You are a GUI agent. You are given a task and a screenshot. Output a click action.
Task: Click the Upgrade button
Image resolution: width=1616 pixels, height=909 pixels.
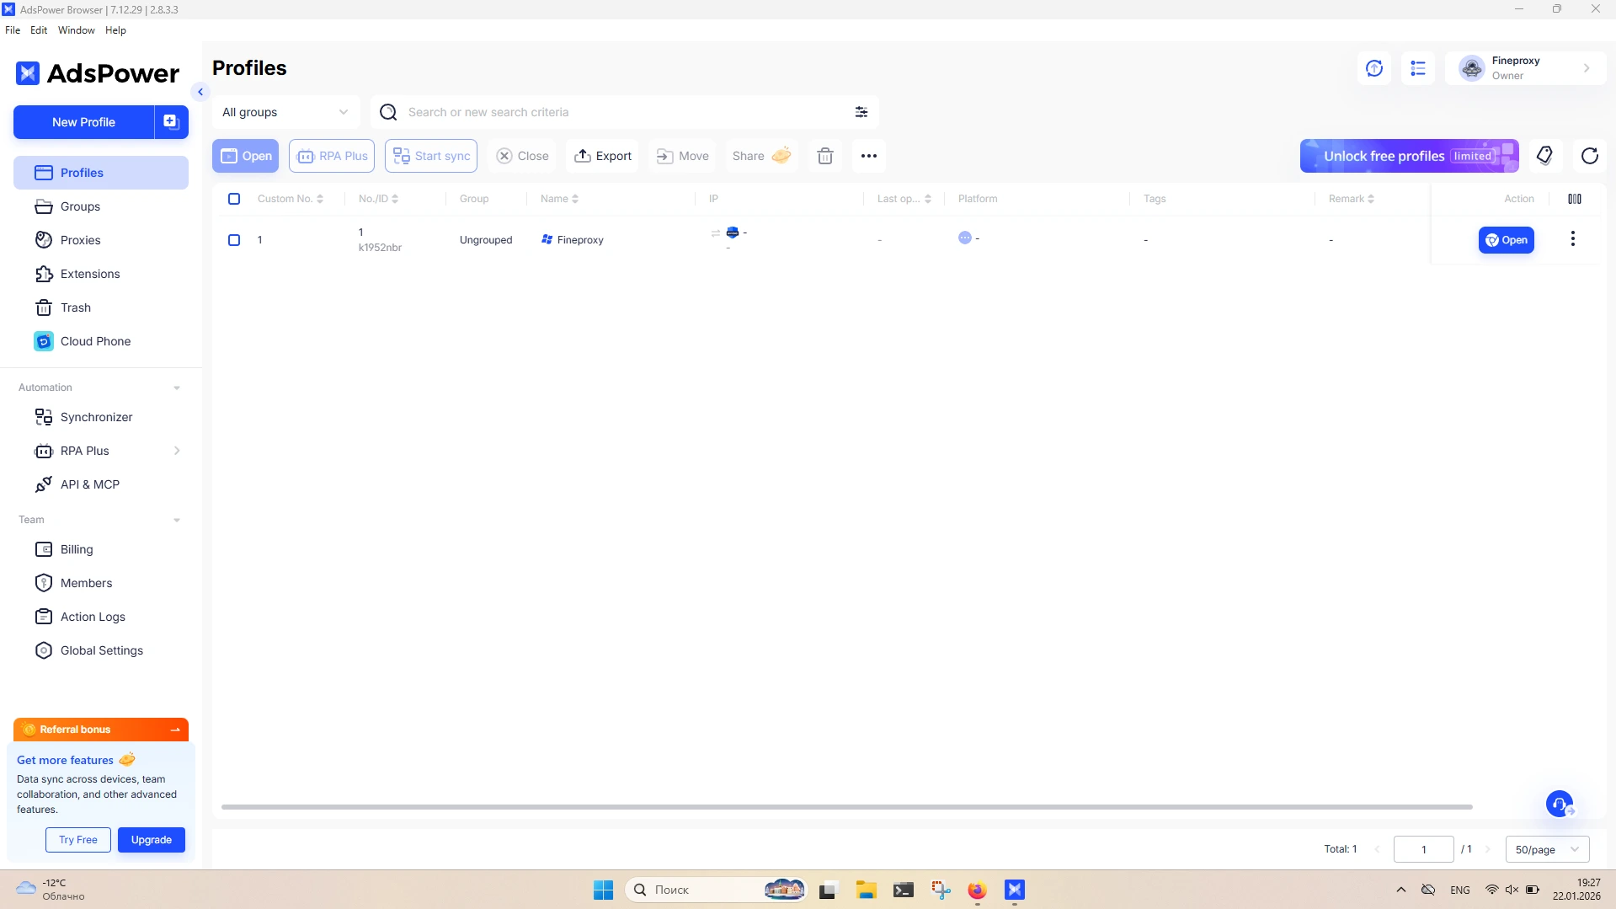tap(152, 840)
